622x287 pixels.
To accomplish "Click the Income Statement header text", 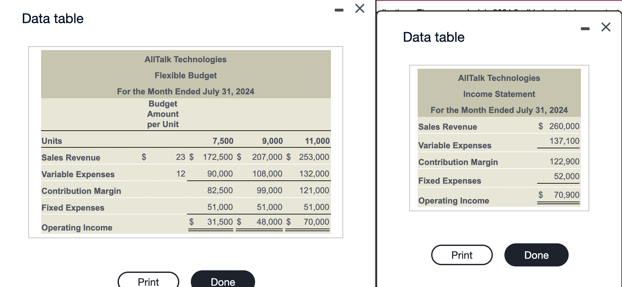I will [x=499, y=94].
